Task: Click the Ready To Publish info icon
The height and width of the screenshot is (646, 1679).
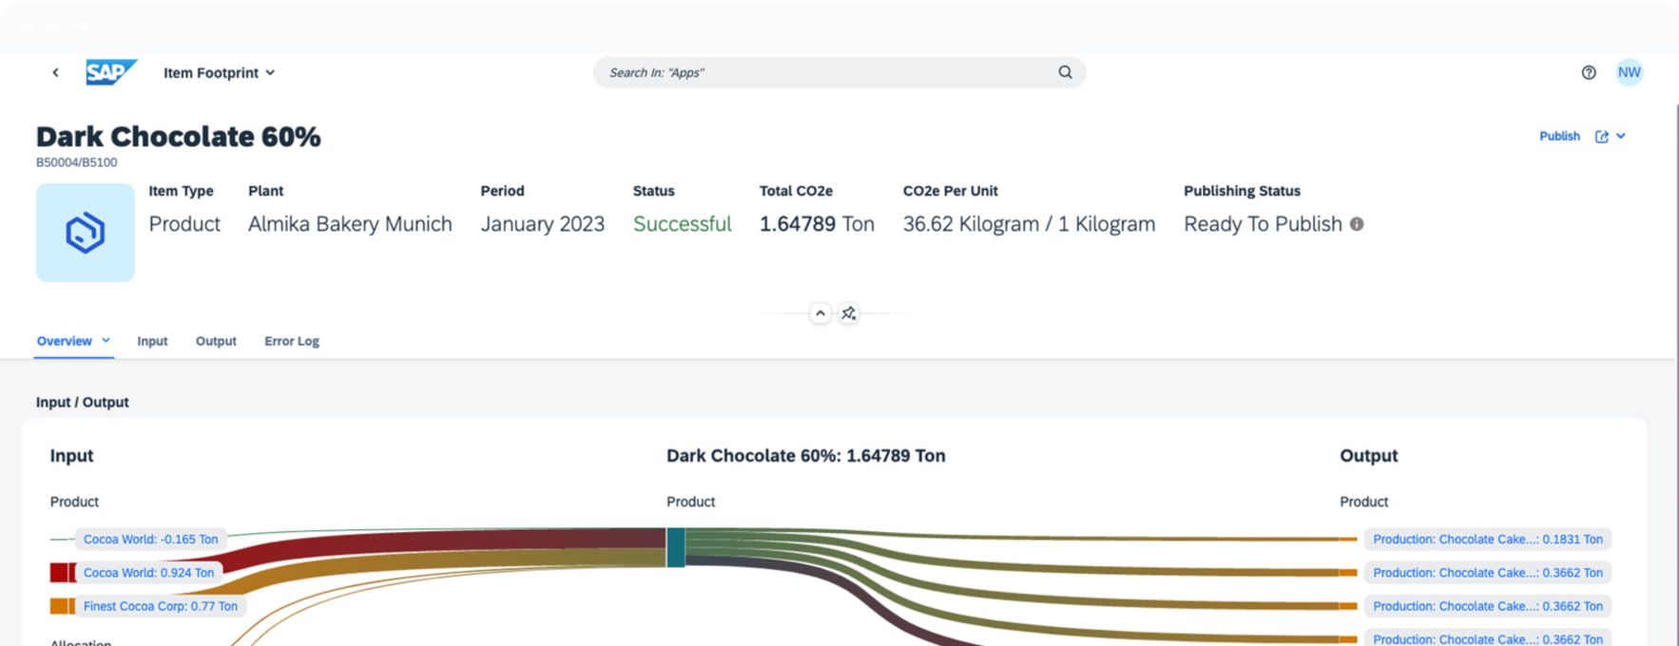Action: point(1357,224)
